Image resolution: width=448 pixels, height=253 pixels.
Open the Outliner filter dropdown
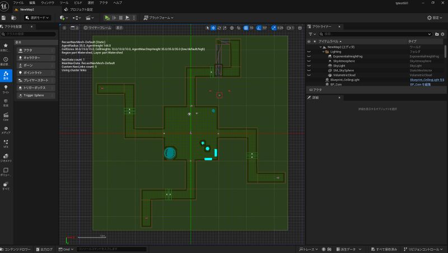(312, 34)
